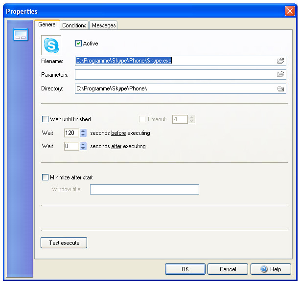Image resolution: width=300 pixels, height=284 pixels.
Task: Increase seconds after executing with up arrow
Action: click(x=83, y=144)
